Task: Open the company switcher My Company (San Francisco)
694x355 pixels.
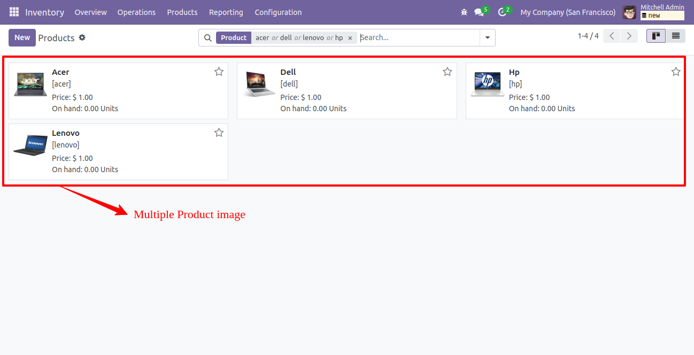Action: (x=568, y=12)
